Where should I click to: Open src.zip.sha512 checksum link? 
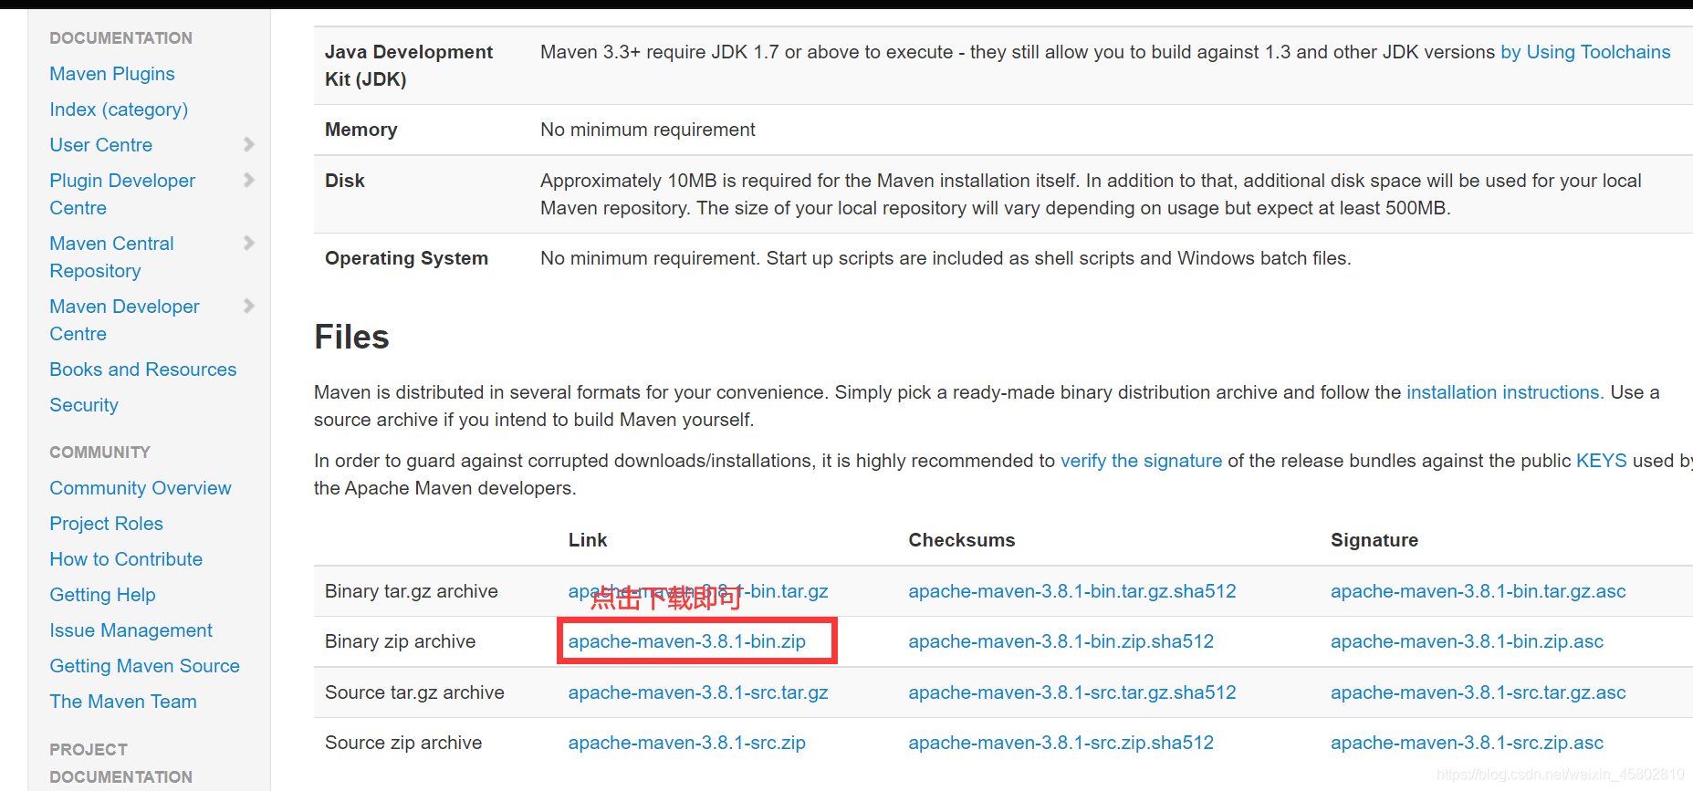[1061, 743]
